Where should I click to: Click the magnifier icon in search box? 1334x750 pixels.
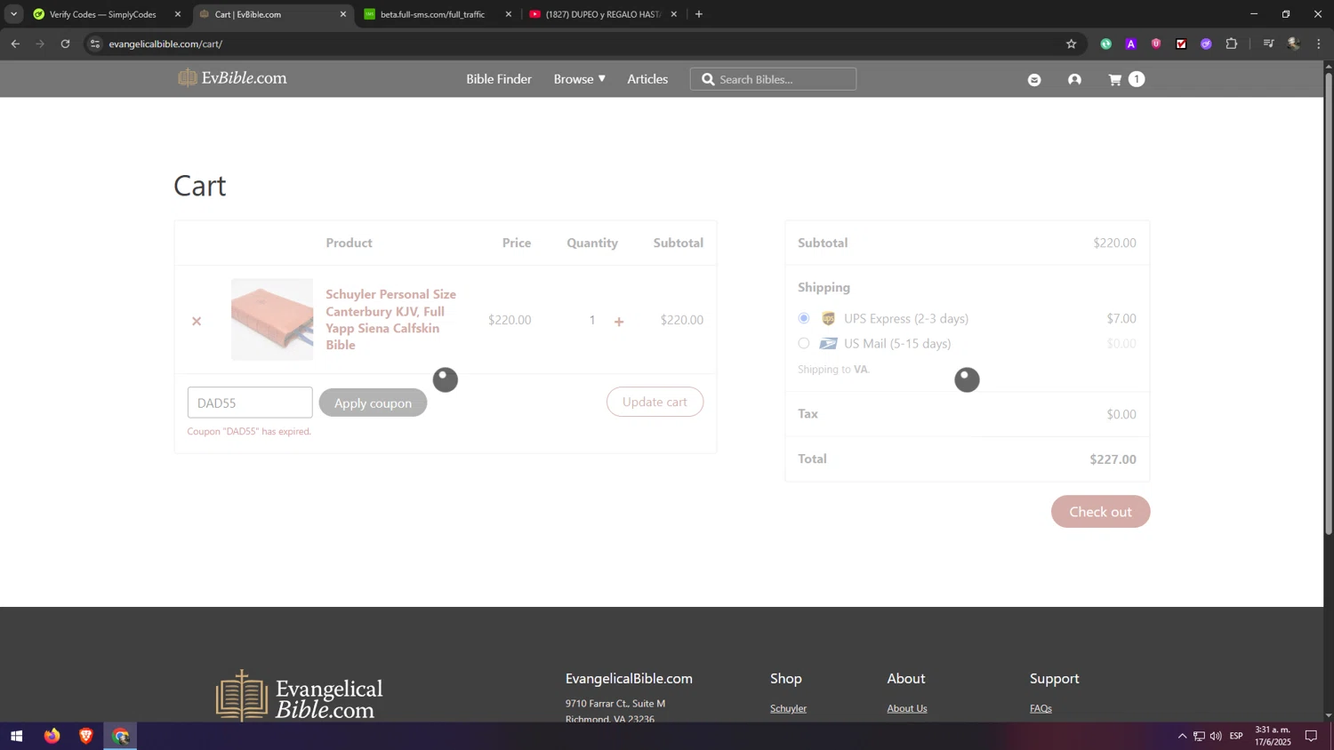pyautogui.click(x=708, y=80)
